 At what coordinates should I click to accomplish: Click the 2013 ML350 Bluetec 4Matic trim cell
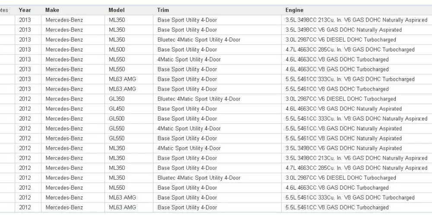[217, 40]
